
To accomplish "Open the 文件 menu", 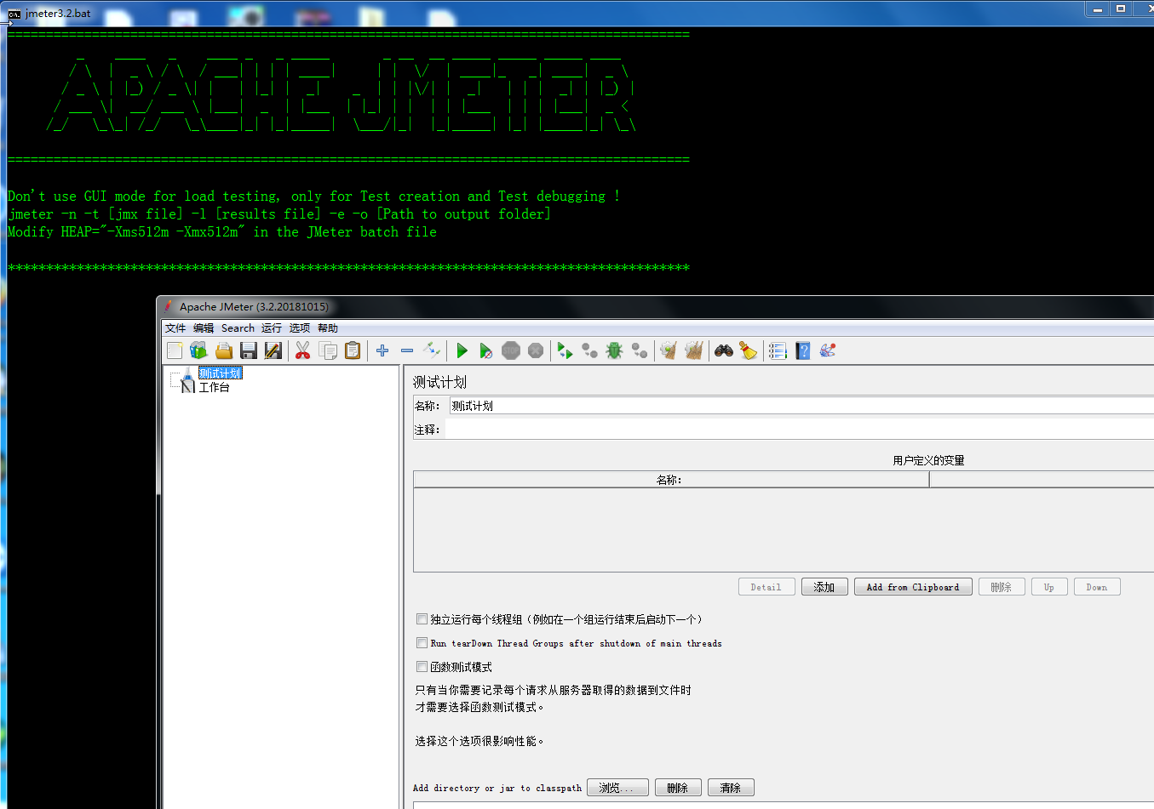I will [x=175, y=328].
